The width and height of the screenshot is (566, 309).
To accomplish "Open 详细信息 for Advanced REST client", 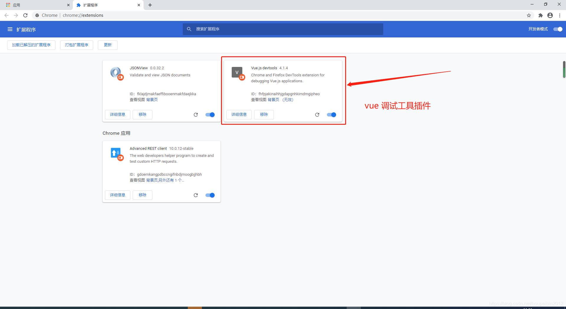I will coord(118,195).
